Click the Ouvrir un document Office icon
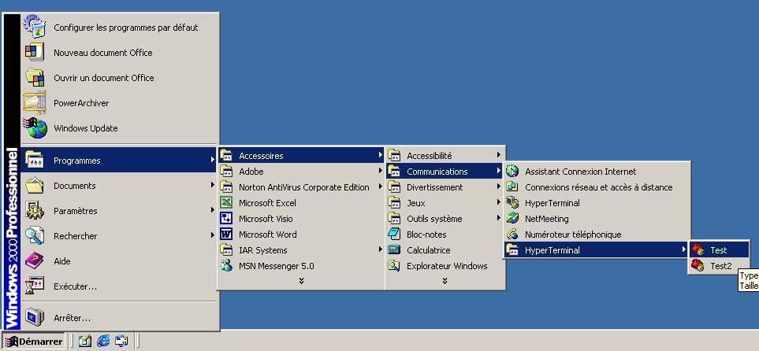The height and width of the screenshot is (351, 759). tap(35, 77)
